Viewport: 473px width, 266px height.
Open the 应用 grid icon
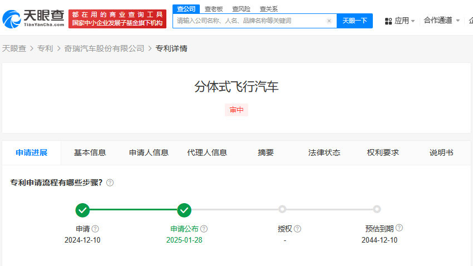coord(388,21)
